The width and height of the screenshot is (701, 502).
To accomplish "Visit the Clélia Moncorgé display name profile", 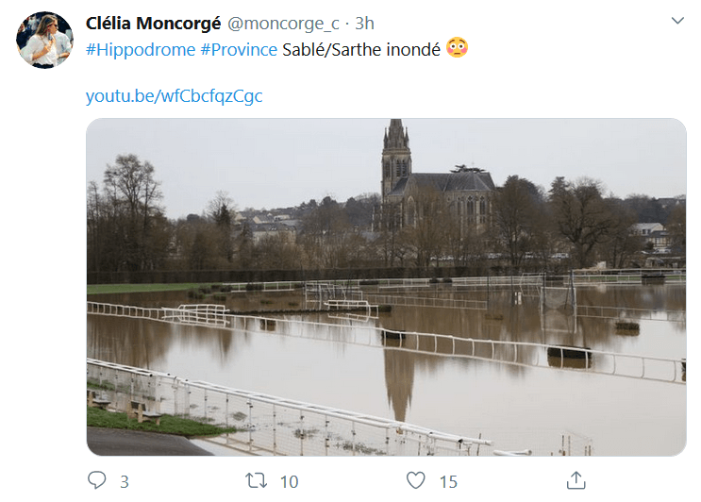I will [159, 23].
